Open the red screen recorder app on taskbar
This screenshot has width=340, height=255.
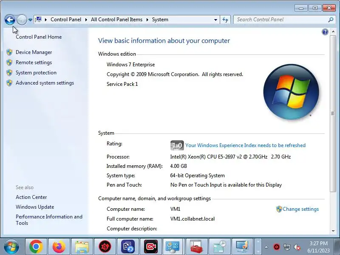click(x=151, y=246)
